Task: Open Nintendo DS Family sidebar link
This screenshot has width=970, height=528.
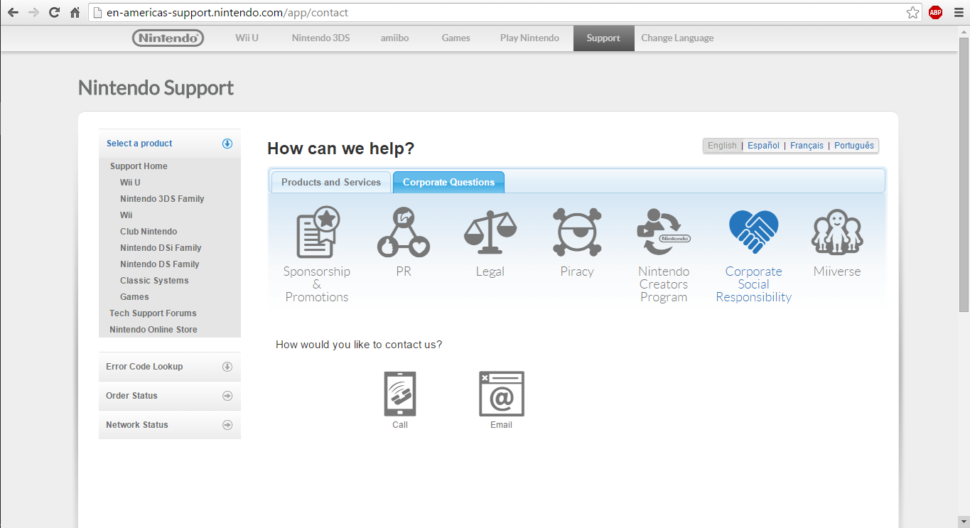Action: (x=159, y=264)
